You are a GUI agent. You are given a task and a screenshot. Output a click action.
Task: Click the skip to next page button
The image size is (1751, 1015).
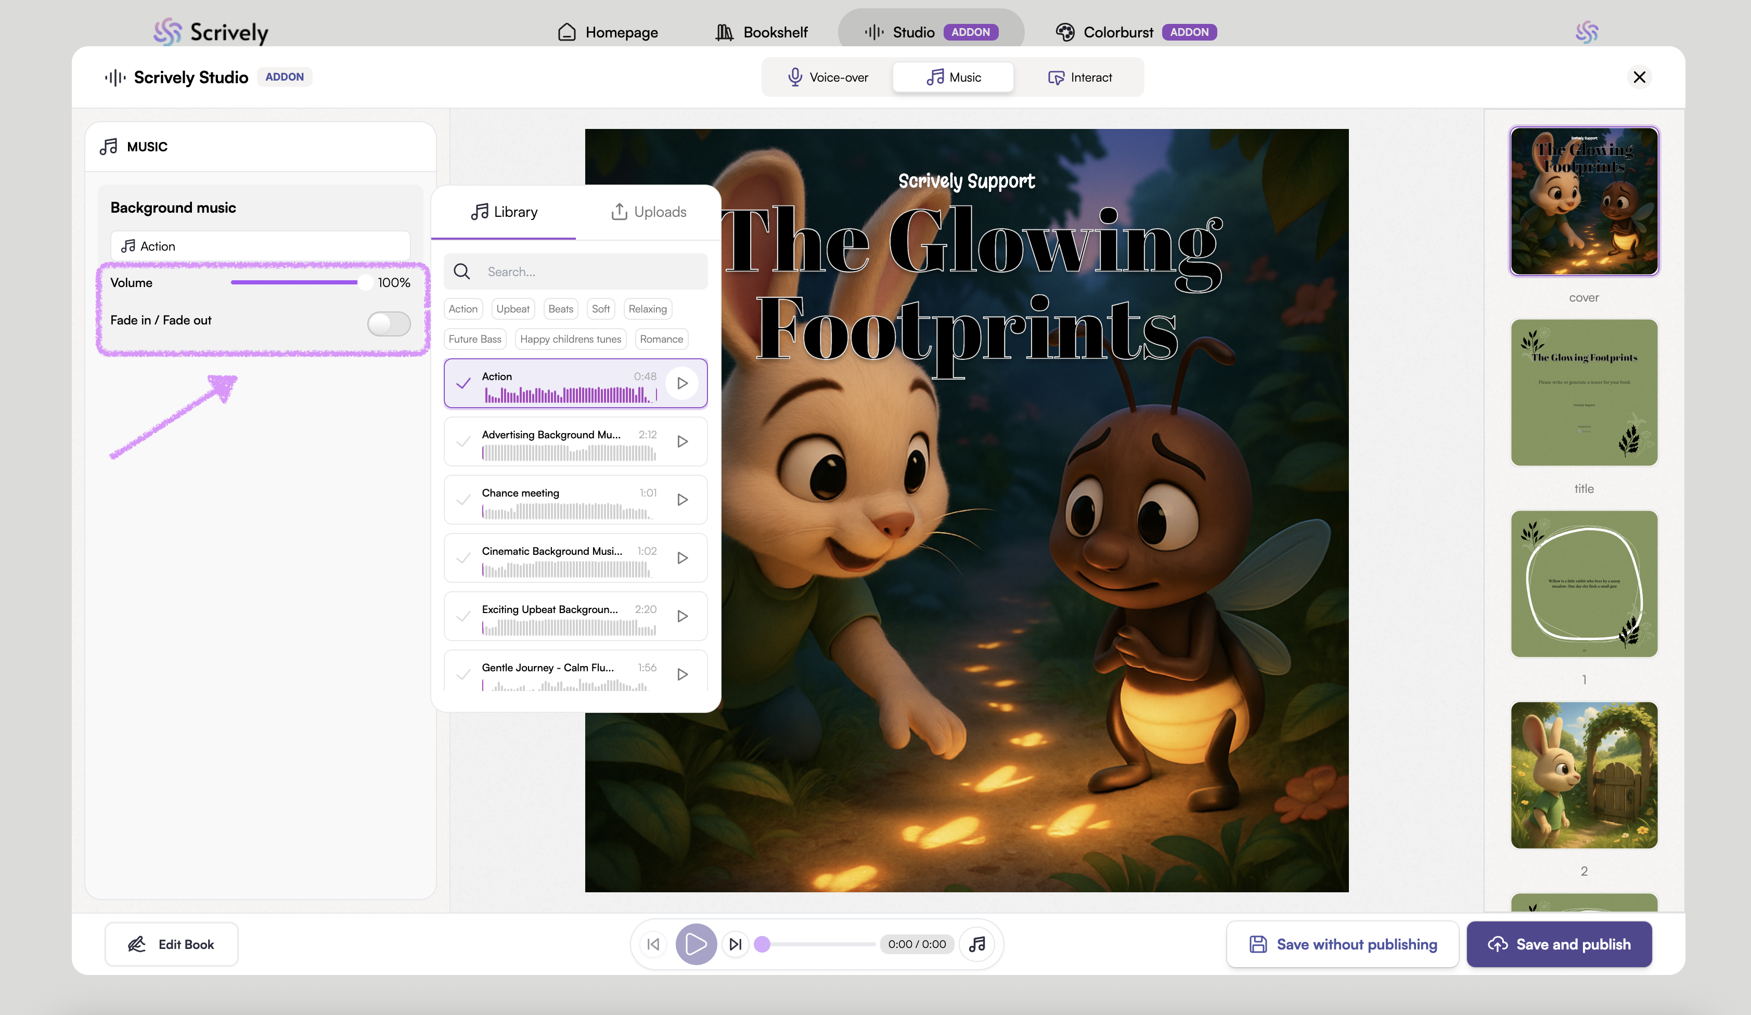click(x=735, y=944)
